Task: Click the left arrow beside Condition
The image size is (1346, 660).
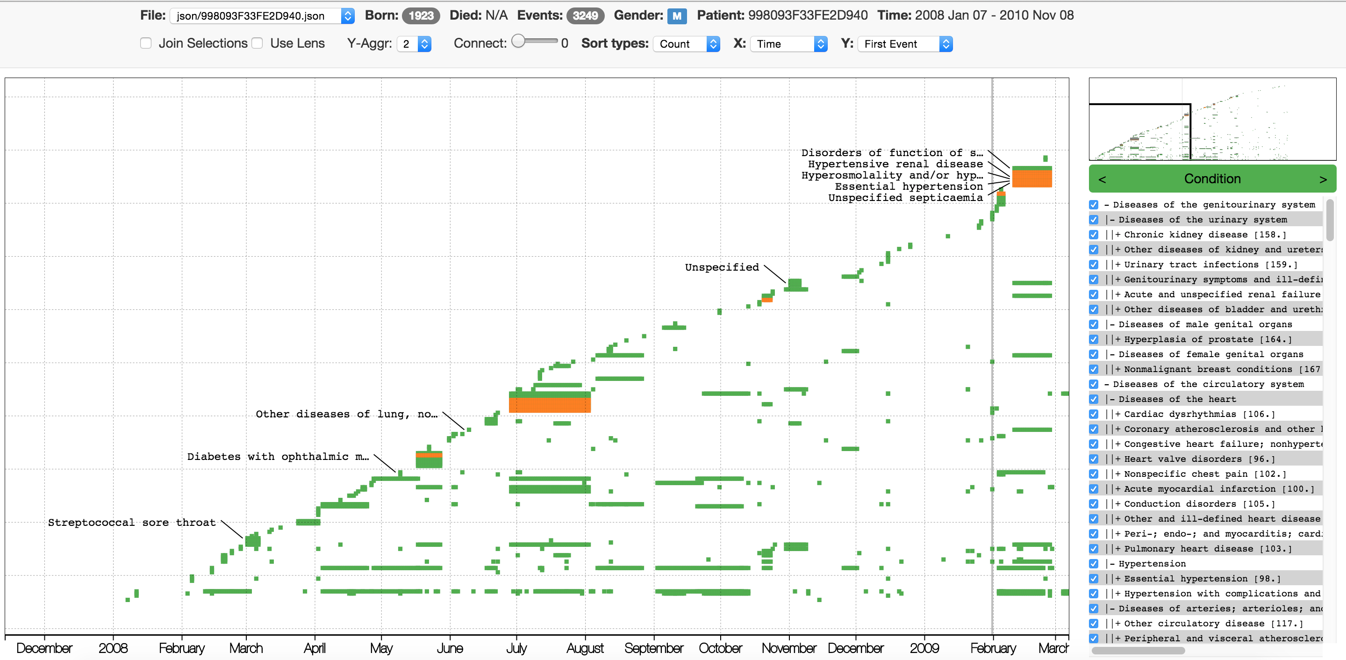Action: [1102, 179]
